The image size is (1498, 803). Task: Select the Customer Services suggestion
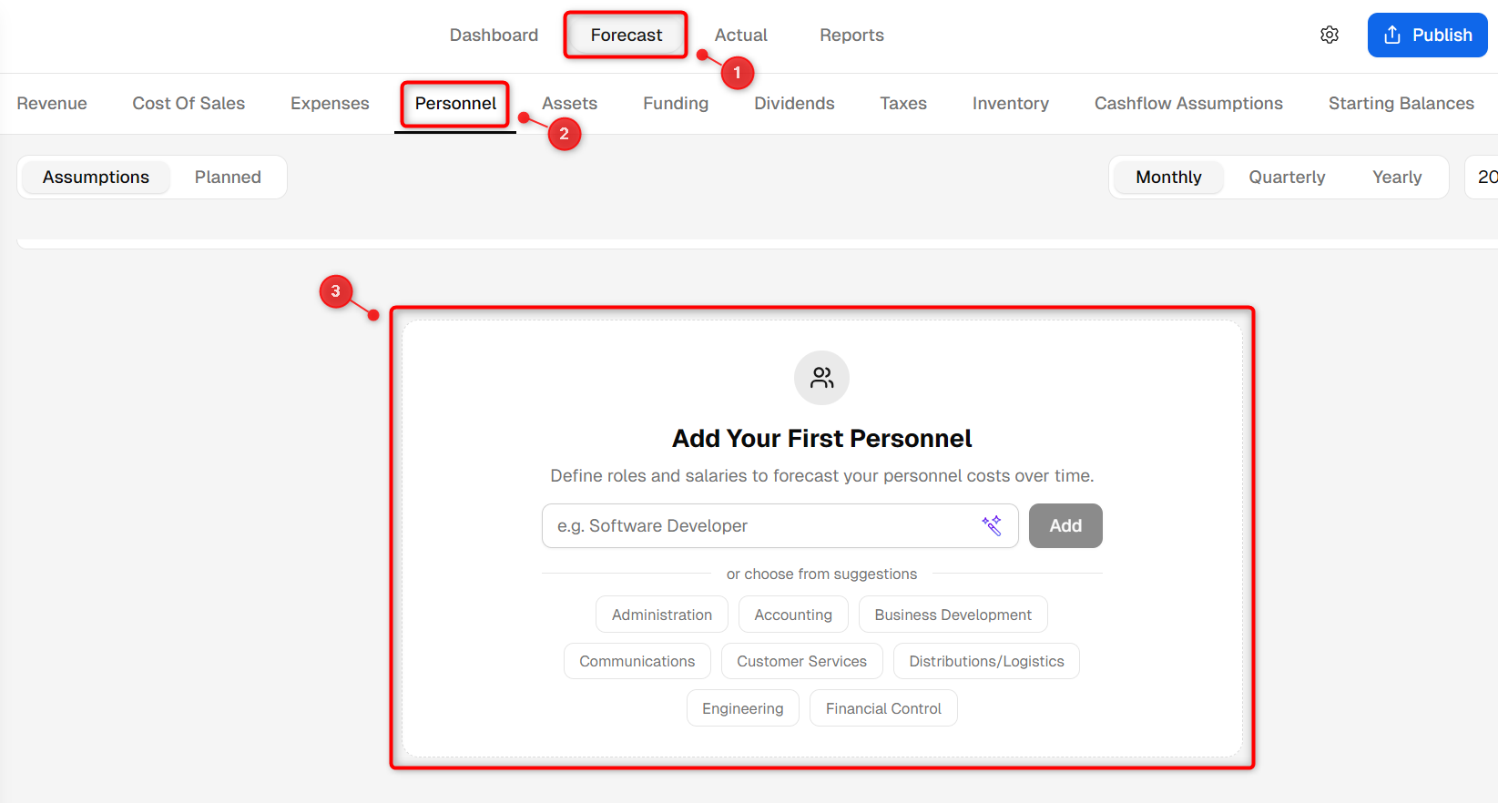tap(801, 661)
